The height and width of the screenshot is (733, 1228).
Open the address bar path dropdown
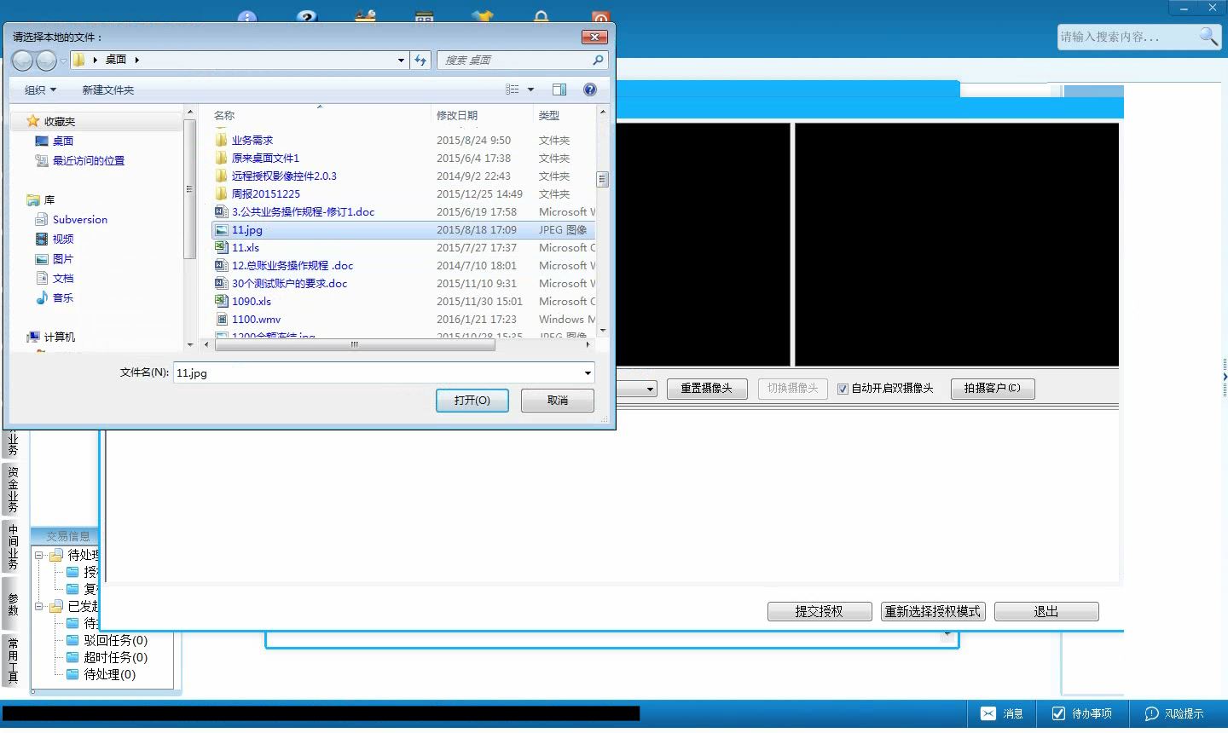click(401, 60)
